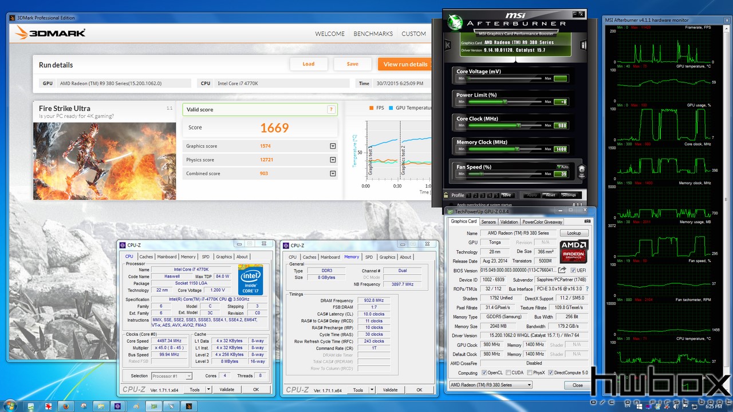Viewport: 733px width, 412px height.
Task: Click the GPU-Z Close button
Action: click(578, 385)
